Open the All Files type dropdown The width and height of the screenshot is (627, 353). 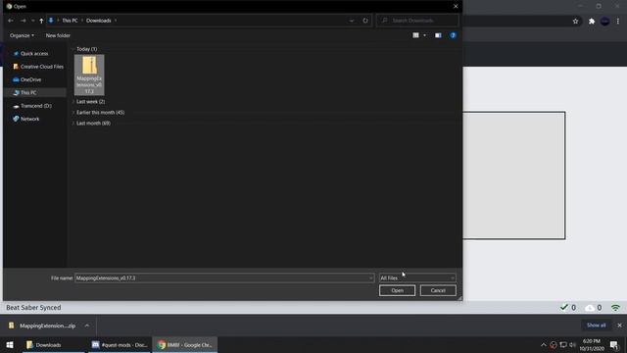[x=417, y=277]
